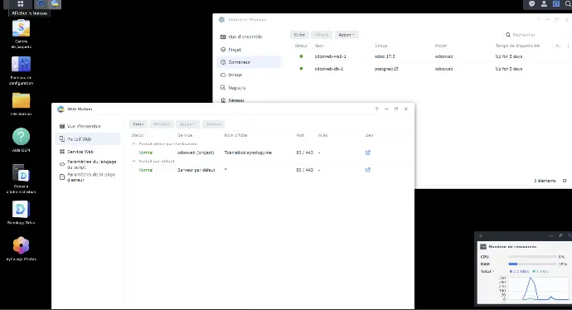Expand the Total dropdown in resource monitor
Viewport: 572px width, 310px height.
(487, 271)
